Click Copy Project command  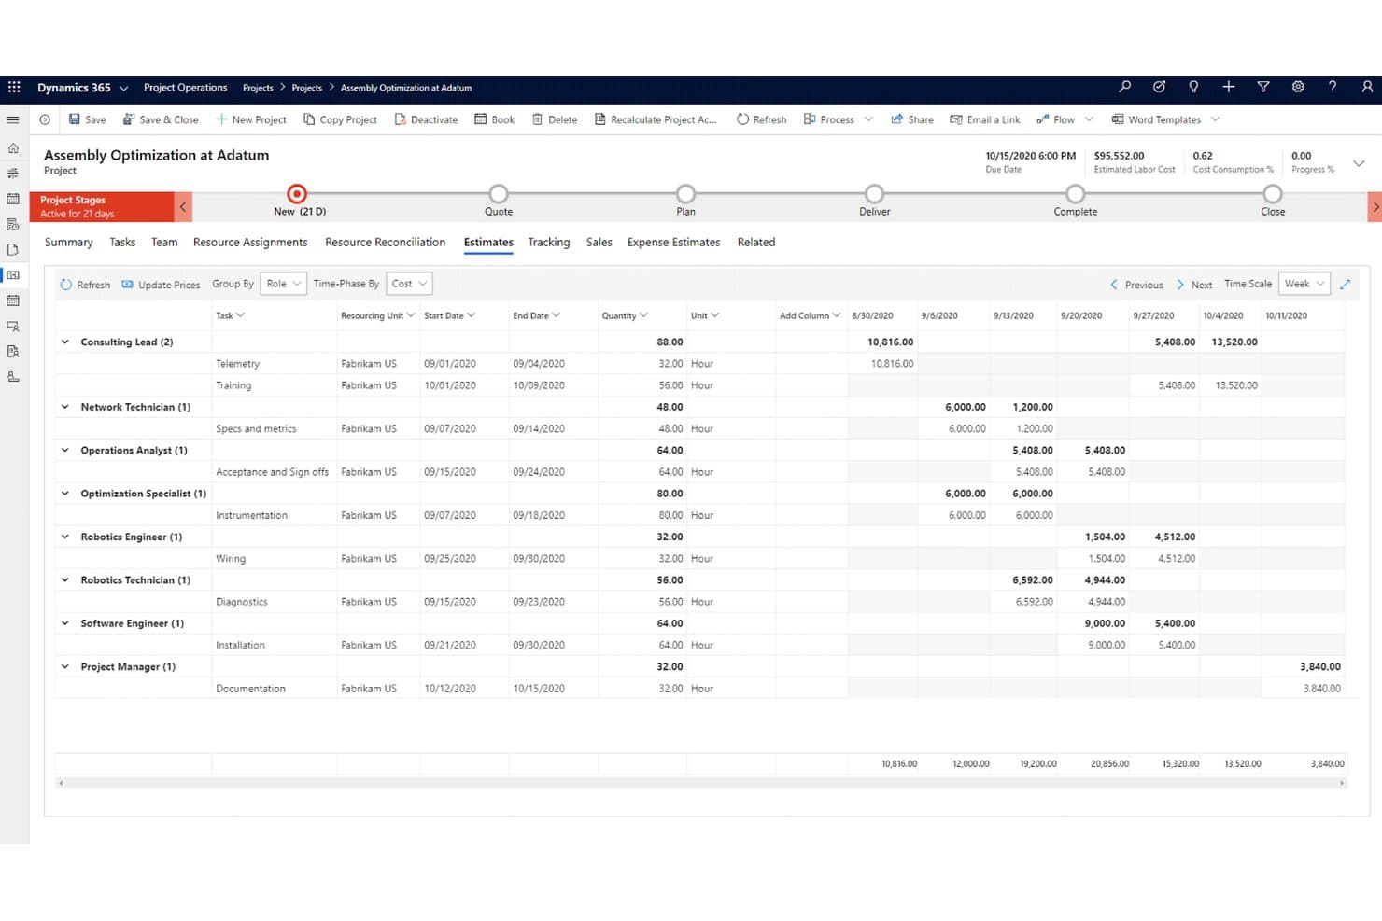coord(340,119)
